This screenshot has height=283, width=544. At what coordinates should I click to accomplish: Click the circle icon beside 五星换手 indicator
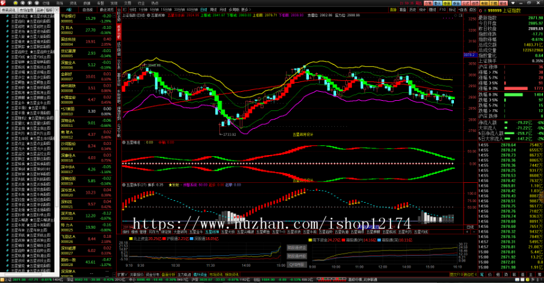(x=124, y=185)
